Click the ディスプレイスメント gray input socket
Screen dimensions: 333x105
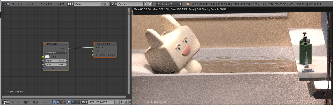click(93, 55)
